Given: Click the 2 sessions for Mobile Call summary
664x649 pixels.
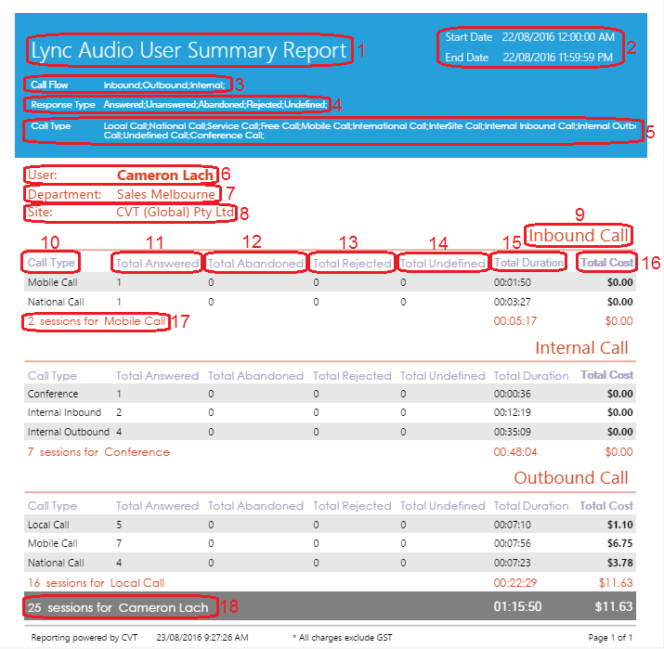Looking at the screenshot, I should [x=97, y=321].
